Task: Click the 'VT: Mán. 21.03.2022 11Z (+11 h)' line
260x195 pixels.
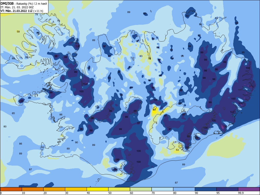Action: pyautogui.click(x=22, y=11)
